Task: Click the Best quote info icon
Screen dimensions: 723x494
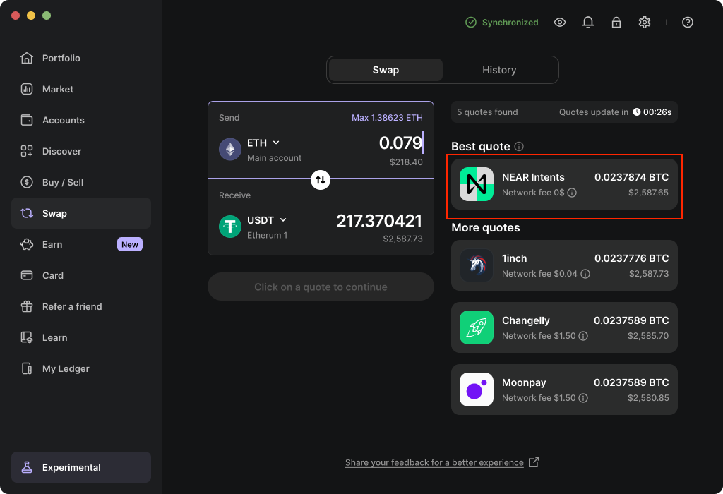Action: [519, 147]
